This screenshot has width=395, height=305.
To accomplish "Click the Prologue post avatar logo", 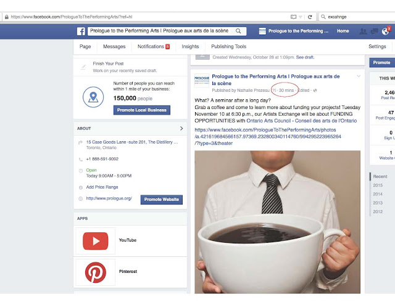I will click(x=202, y=81).
